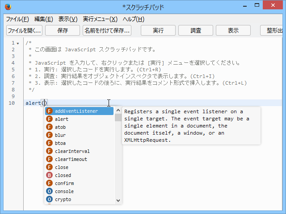286x214 pixels.
Task: Click the B icon next to closed
Action: coord(49,175)
